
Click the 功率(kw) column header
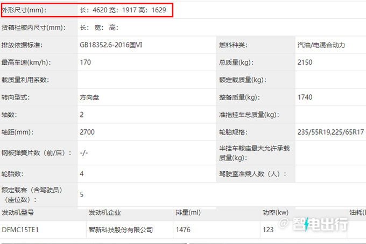276,212
